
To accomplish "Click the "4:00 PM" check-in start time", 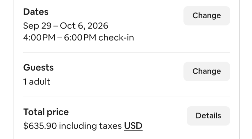I will pyautogui.click(x=39, y=38).
